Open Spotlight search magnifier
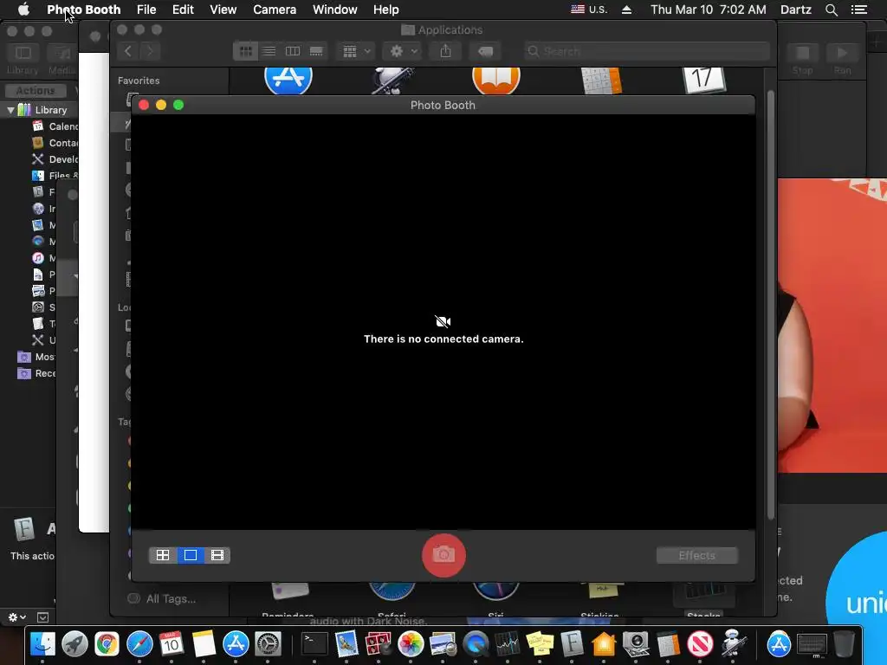The width and height of the screenshot is (887, 665). point(831,10)
